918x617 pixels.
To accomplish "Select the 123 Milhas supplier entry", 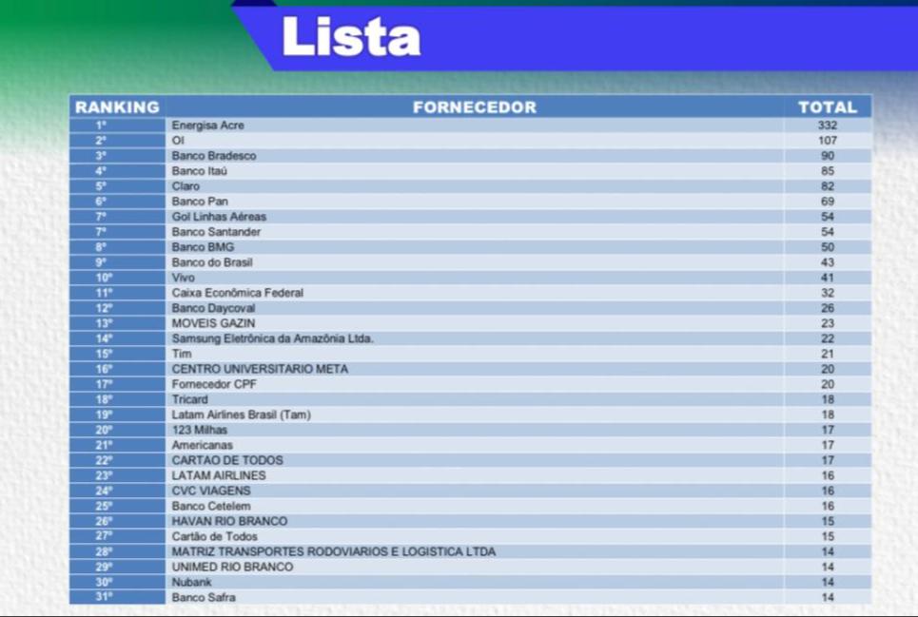I will click(x=199, y=430).
